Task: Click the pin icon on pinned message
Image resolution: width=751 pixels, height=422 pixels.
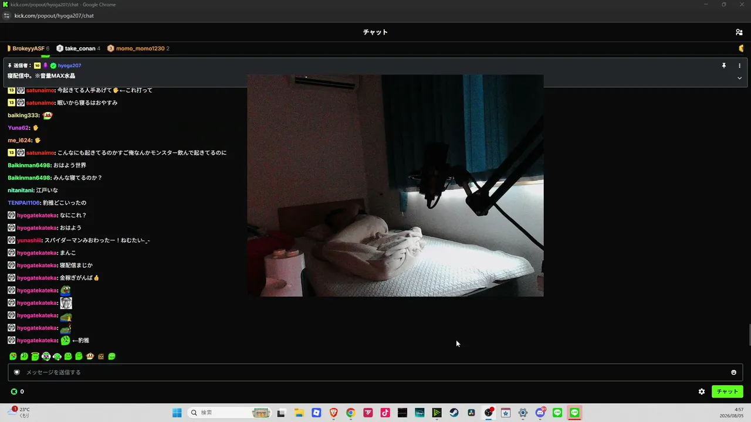Action: click(724, 66)
